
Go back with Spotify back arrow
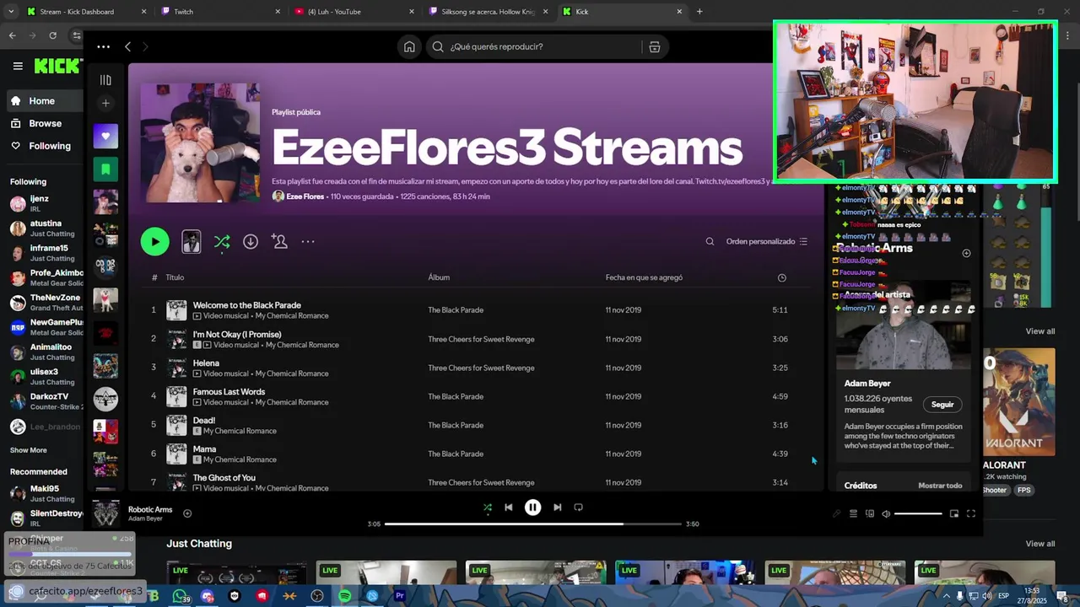coord(127,47)
